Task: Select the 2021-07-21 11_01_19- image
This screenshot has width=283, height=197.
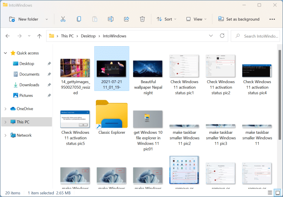Action: point(112,69)
